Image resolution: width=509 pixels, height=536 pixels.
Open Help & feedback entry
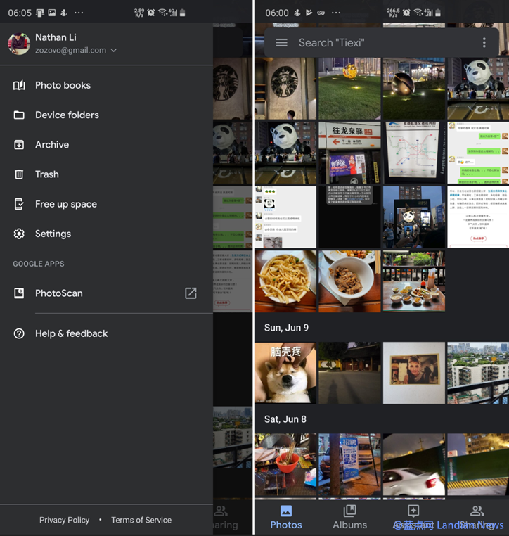click(x=106, y=333)
